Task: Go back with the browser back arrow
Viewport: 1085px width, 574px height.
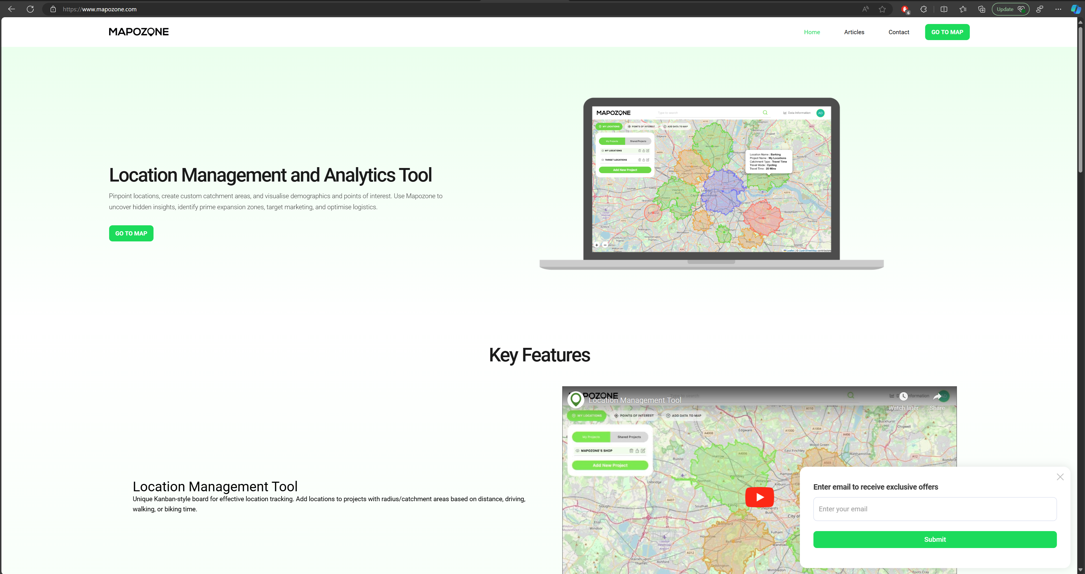Action: (11, 9)
